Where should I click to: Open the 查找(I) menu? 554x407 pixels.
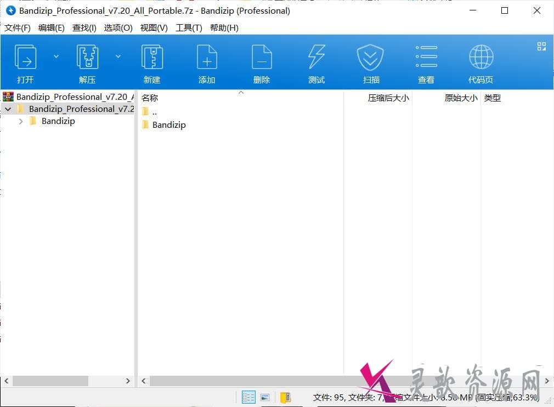84,27
